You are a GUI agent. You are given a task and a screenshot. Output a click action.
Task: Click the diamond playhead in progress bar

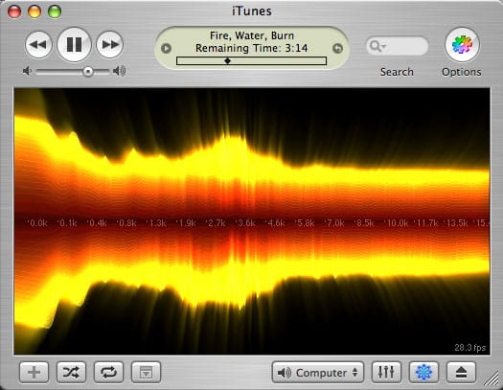click(227, 60)
